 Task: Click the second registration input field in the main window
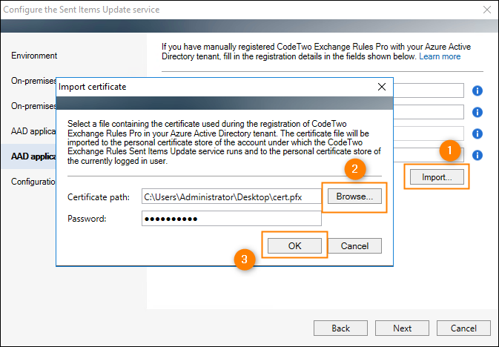429,112
